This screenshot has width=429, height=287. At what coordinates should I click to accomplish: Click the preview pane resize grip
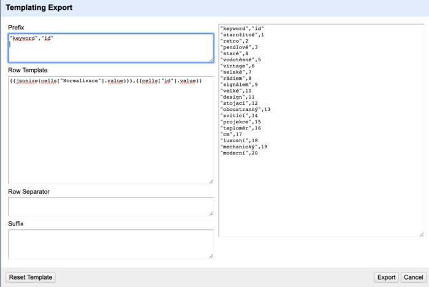point(422,235)
